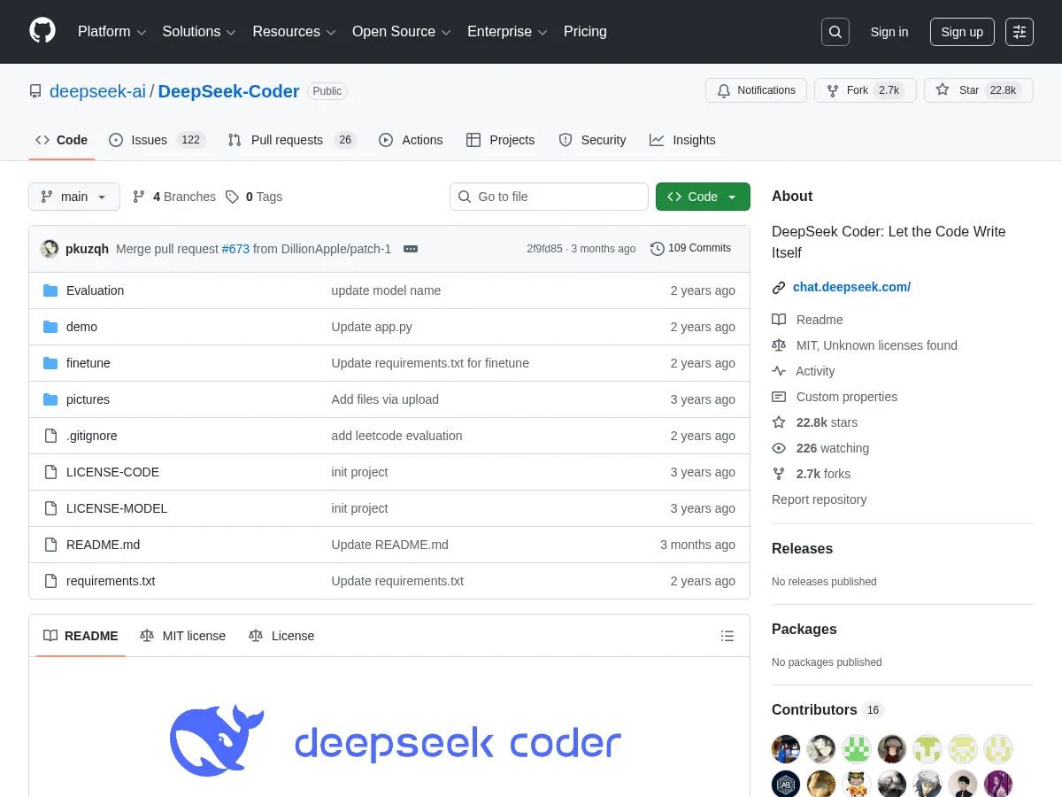Click the command palette icon next to Sign up

(1019, 31)
